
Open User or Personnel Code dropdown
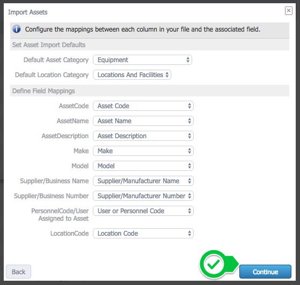point(143,211)
